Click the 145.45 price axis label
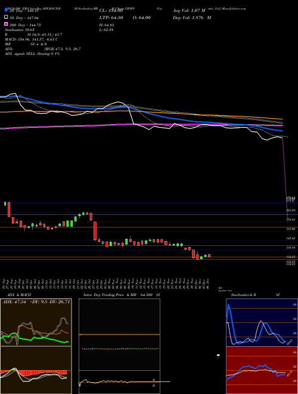Image resolution: width=298 pixels, height=394 pixels. (x=291, y=238)
